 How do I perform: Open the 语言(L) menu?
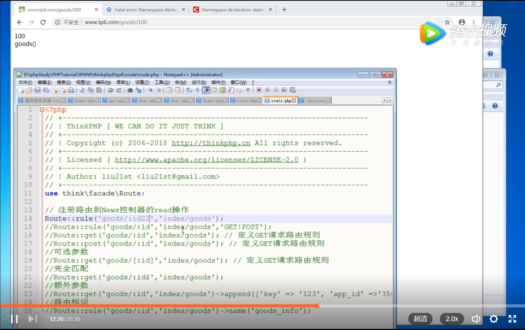123,82
